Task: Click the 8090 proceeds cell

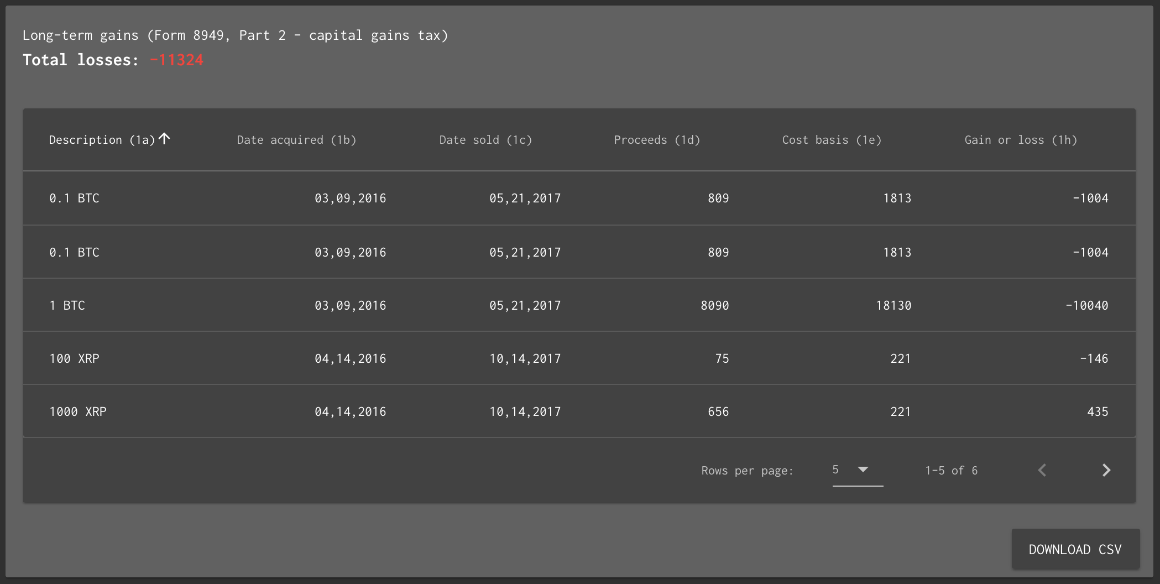Action: [714, 305]
